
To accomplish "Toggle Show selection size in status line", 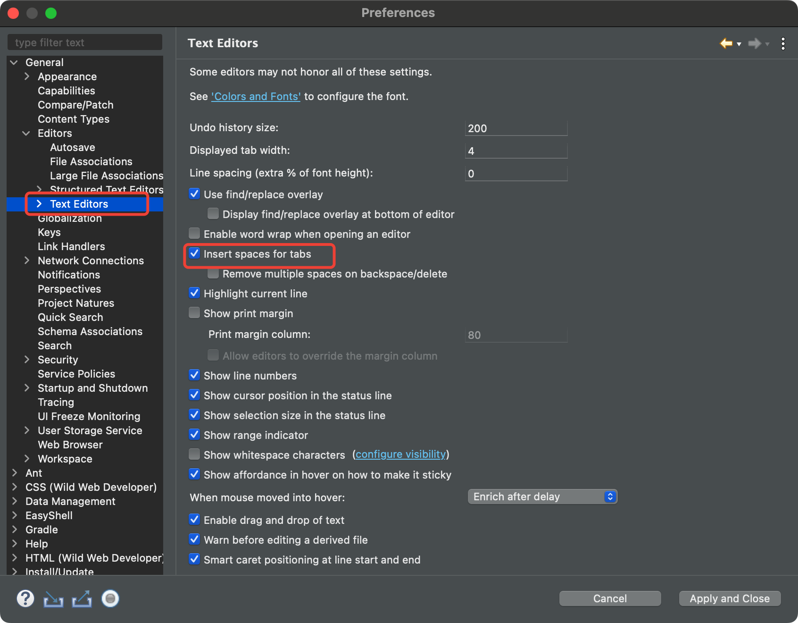I will coord(194,415).
